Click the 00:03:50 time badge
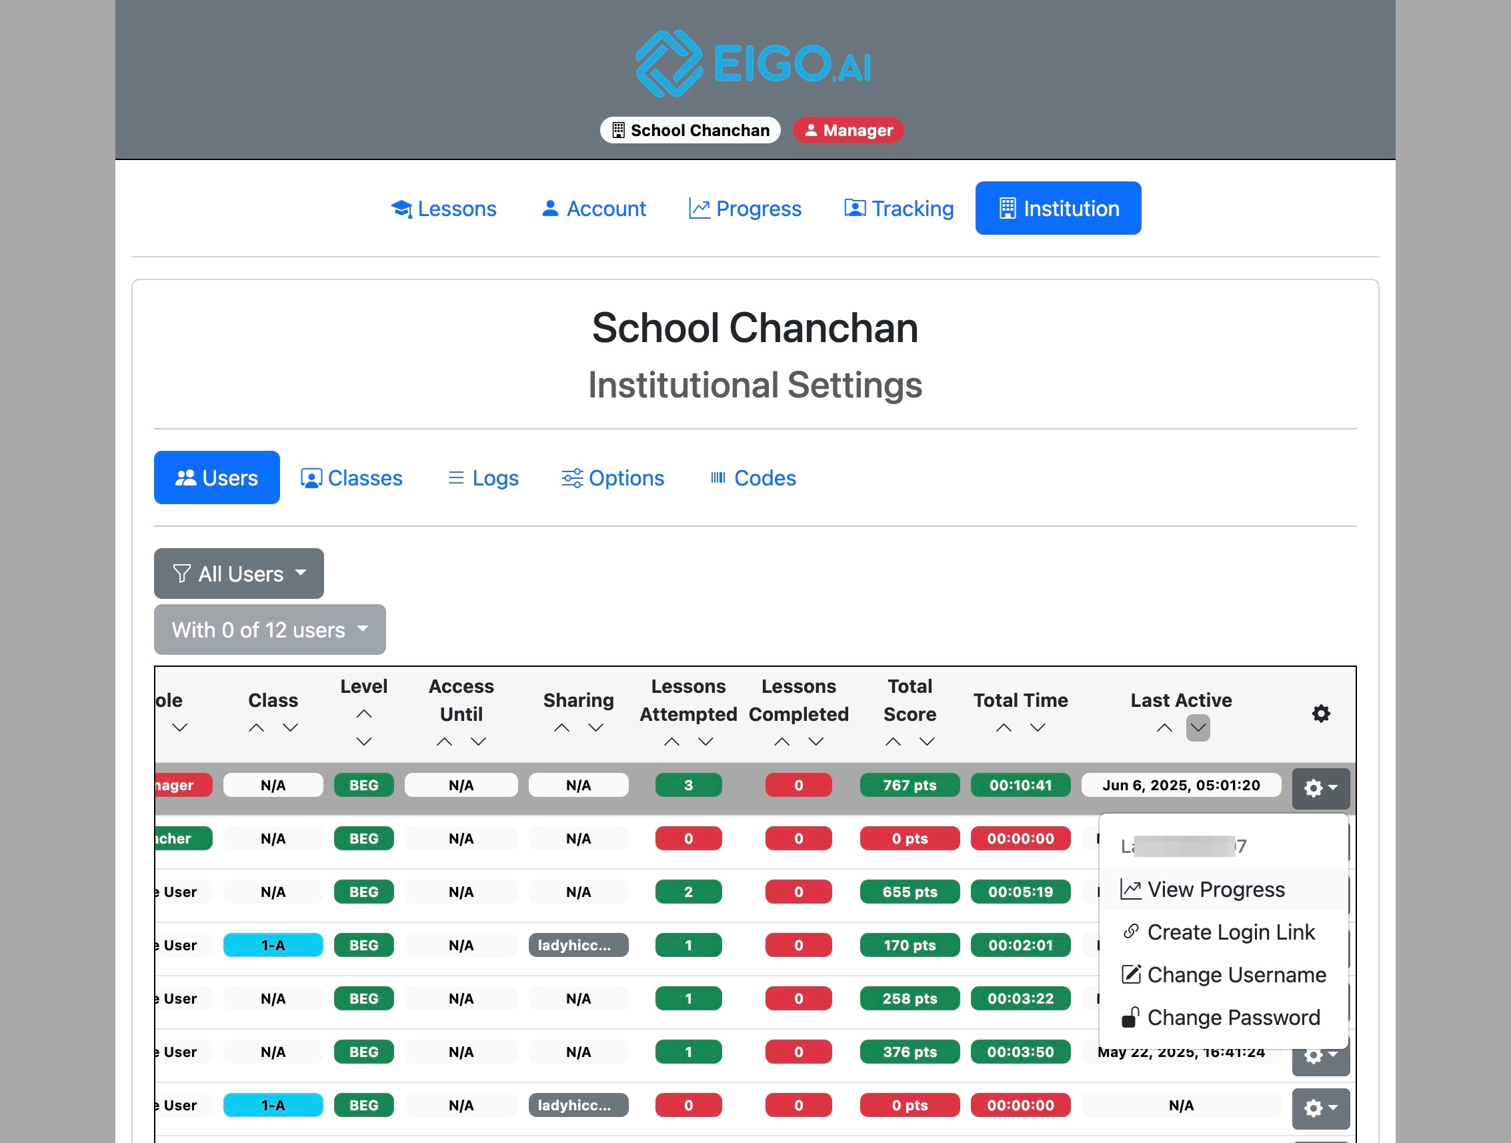 1020,1052
